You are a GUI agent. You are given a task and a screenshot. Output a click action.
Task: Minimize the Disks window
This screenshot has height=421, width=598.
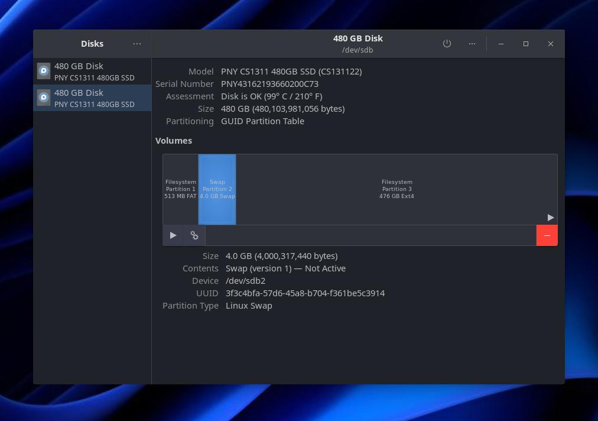pos(501,44)
